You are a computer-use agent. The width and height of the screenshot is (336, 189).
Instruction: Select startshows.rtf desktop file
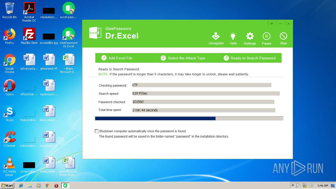point(49,139)
